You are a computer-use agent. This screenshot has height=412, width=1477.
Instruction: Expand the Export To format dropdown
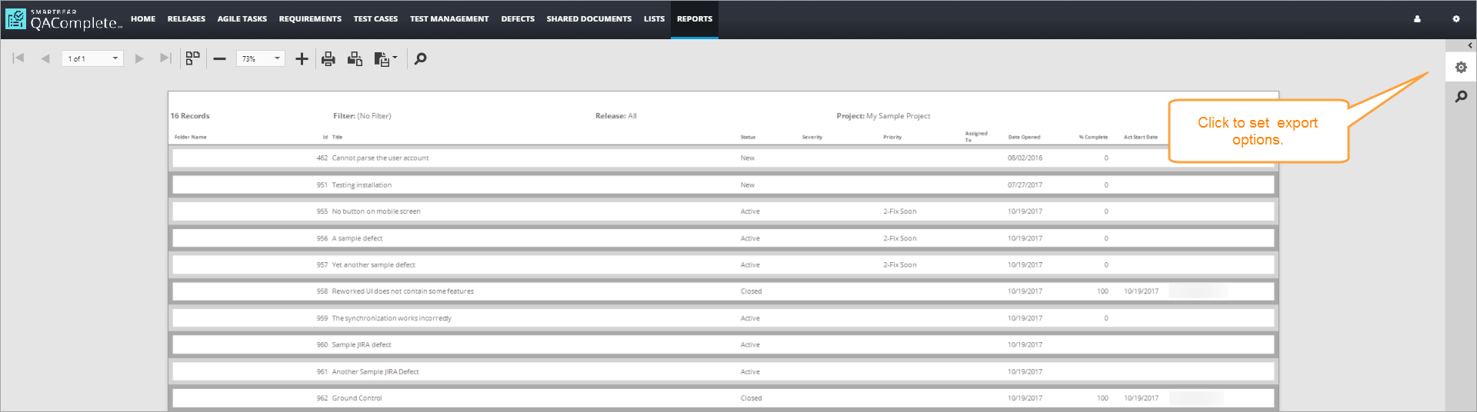pyautogui.click(x=395, y=58)
